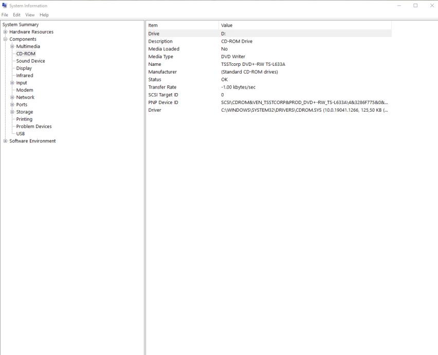438x355 pixels.
Task: Select the SCSI Target ID row label
Action: [x=163, y=95]
